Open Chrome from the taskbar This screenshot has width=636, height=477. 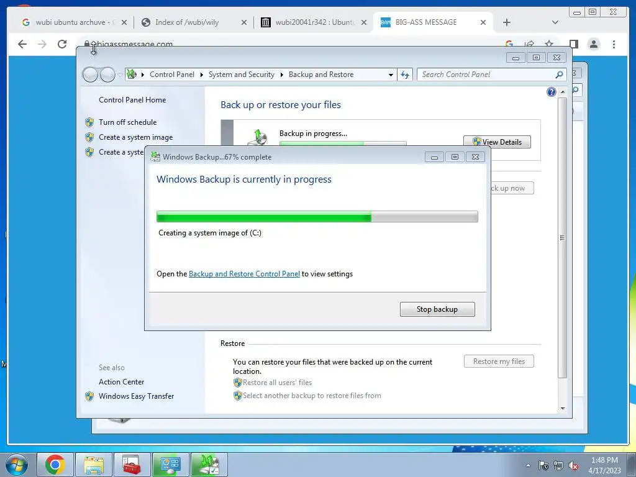pos(55,465)
